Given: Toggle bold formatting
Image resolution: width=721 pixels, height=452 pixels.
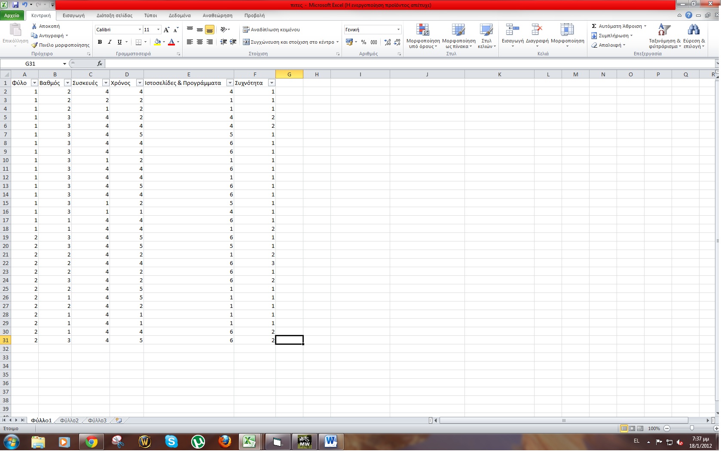Looking at the screenshot, I should click(x=100, y=42).
